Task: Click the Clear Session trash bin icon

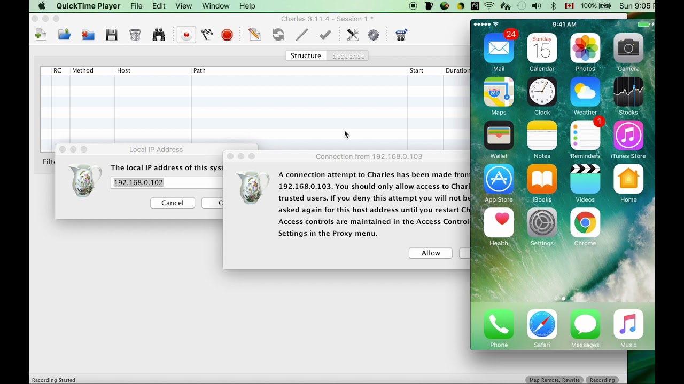Action: click(135, 35)
